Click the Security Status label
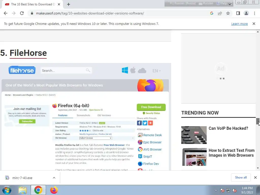Image resolution: width=260 pixels, height=195 pixels. coord(151,113)
